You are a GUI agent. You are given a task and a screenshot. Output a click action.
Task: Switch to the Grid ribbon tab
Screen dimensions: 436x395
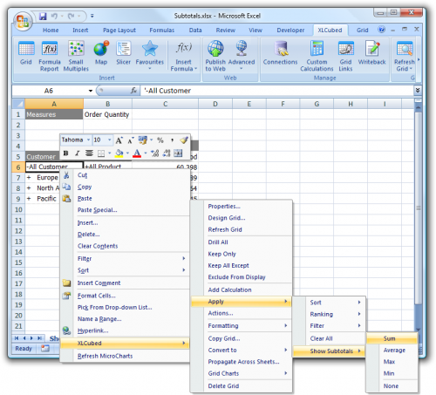pyautogui.click(x=362, y=30)
